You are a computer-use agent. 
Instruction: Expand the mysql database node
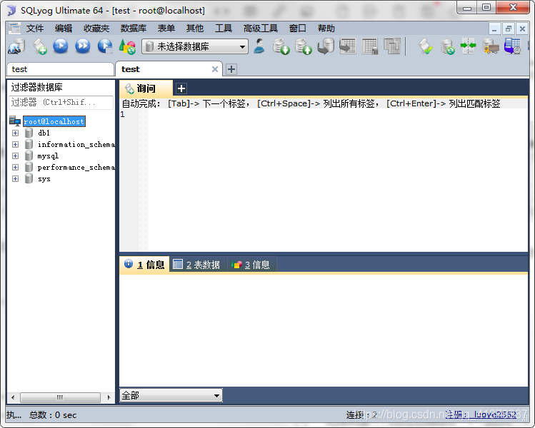pyautogui.click(x=15, y=156)
